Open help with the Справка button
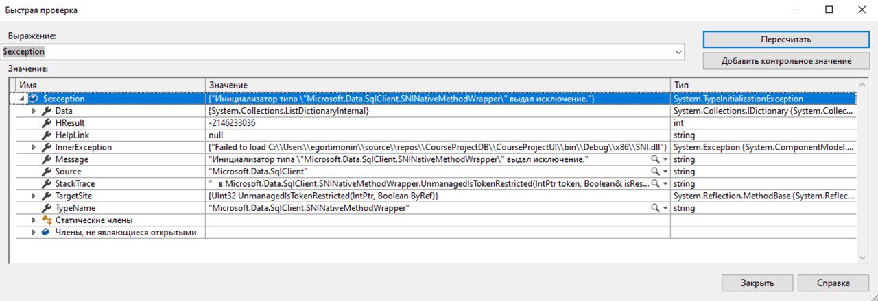The height and width of the screenshot is (301, 878). (x=833, y=283)
